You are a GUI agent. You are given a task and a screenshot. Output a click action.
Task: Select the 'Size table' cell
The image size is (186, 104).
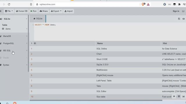coord(101,97)
